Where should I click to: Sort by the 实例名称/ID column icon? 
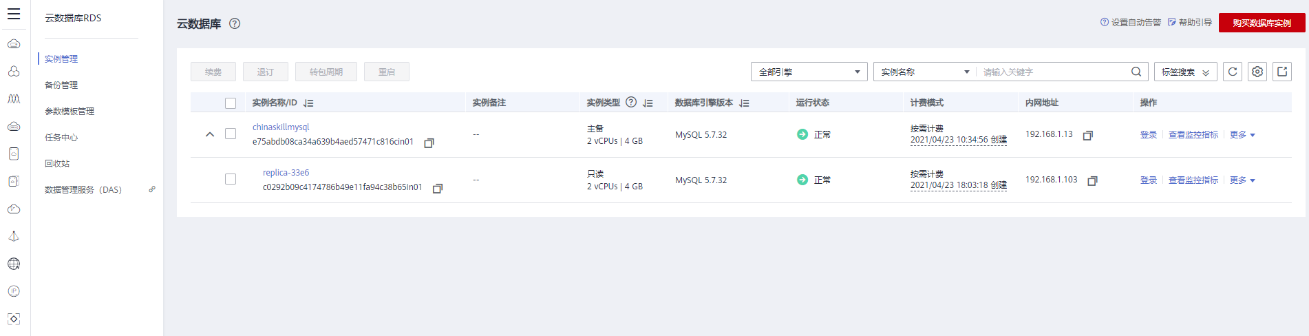308,103
